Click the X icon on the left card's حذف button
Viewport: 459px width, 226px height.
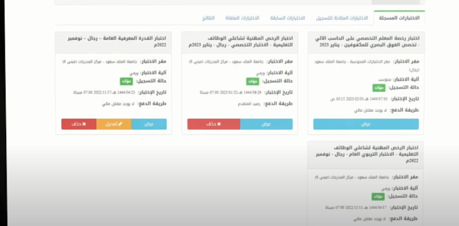click(84, 124)
